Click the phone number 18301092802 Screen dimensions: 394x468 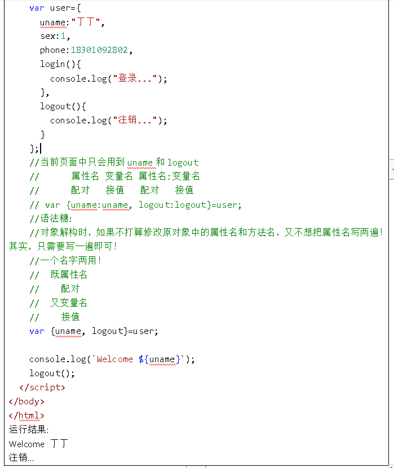pos(99,50)
